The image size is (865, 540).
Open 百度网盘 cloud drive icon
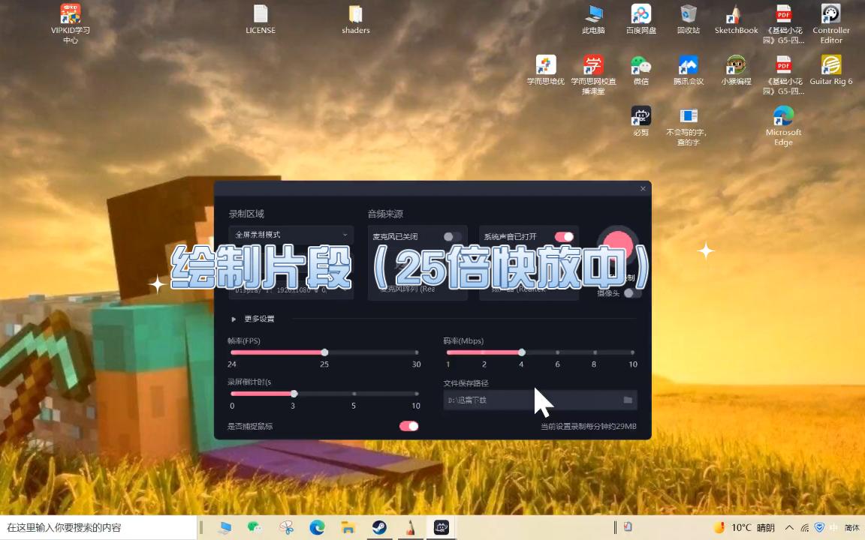(x=640, y=15)
